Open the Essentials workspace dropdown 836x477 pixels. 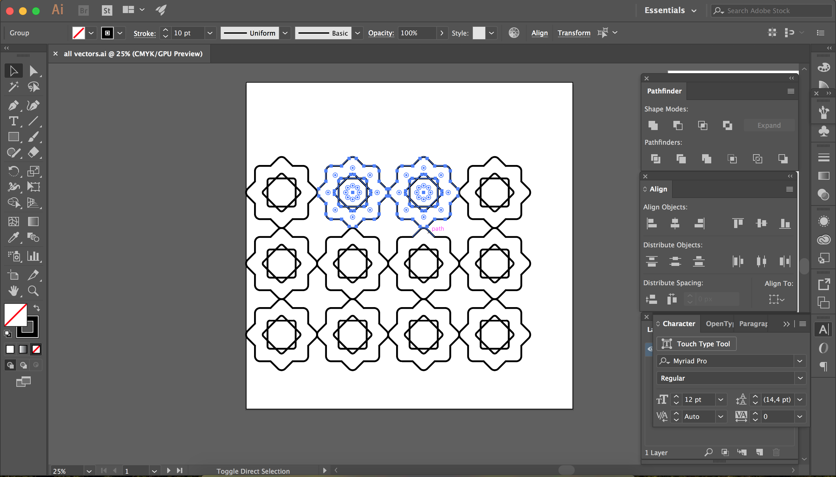(x=670, y=10)
